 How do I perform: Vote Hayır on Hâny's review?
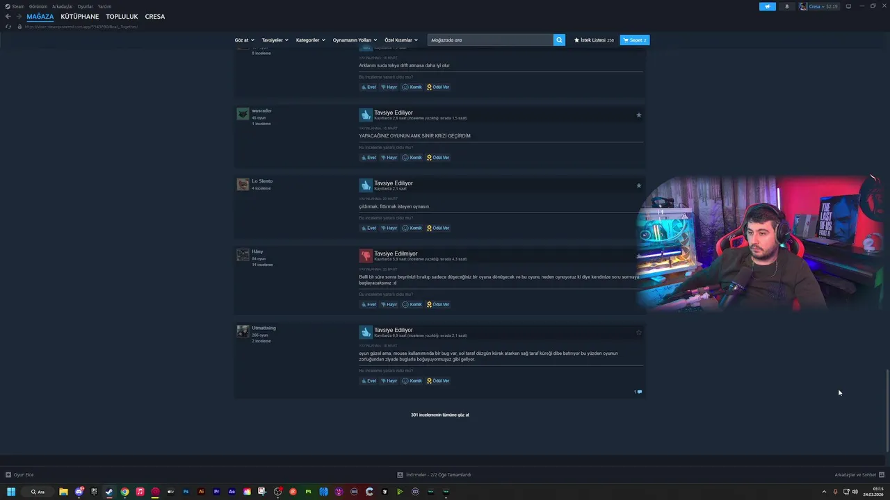point(389,304)
